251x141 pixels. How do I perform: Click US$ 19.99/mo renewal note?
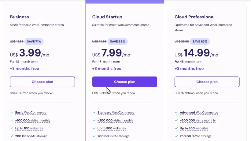coord(114,93)
